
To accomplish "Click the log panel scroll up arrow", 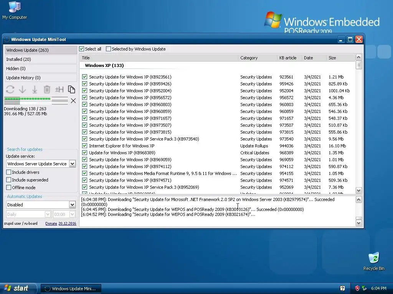I will 359,199.
